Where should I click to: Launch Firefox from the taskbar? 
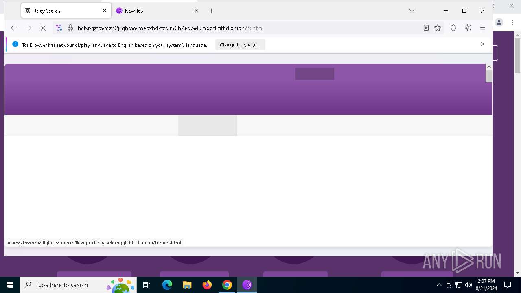207,285
